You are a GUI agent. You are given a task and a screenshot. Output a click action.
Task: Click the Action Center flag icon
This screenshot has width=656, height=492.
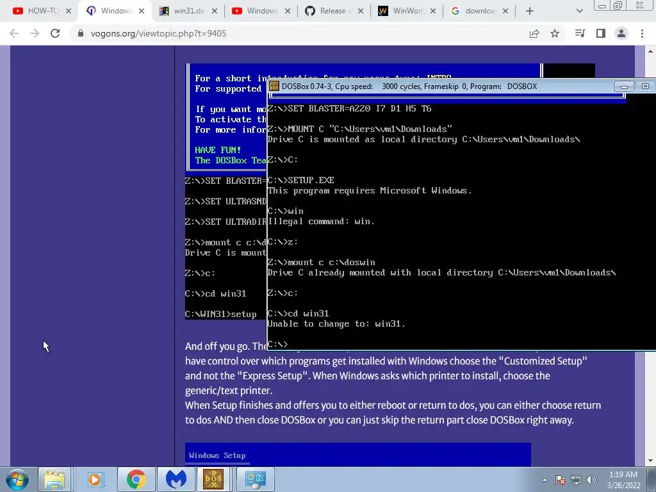point(561,480)
